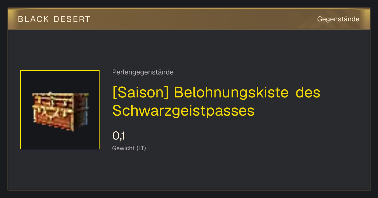
Task: Select the word Schwarzgeistpasses in title
Action: (x=183, y=110)
